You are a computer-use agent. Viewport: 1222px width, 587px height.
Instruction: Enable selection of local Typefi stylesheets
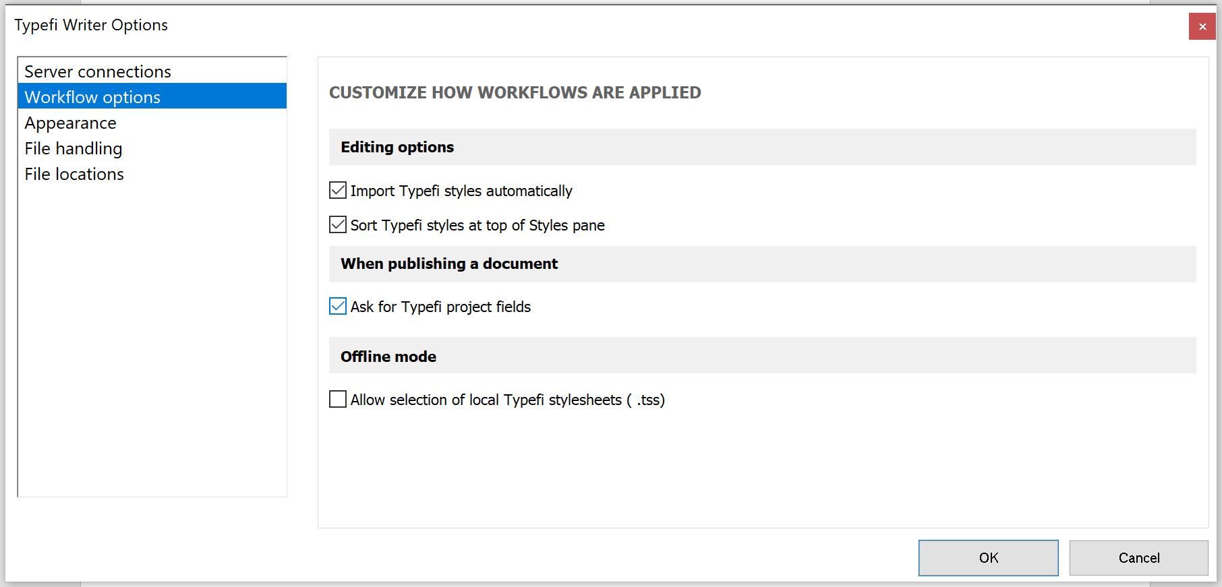tap(338, 400)
